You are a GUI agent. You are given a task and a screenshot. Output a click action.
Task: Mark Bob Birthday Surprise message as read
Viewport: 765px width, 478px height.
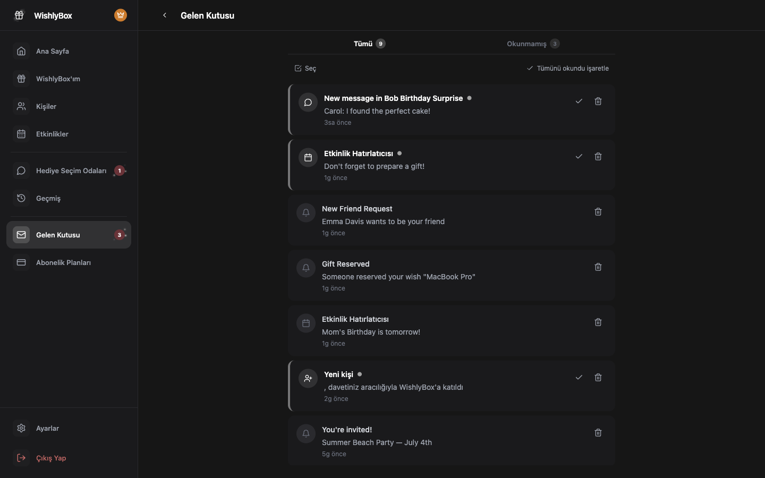click(579, 101)
